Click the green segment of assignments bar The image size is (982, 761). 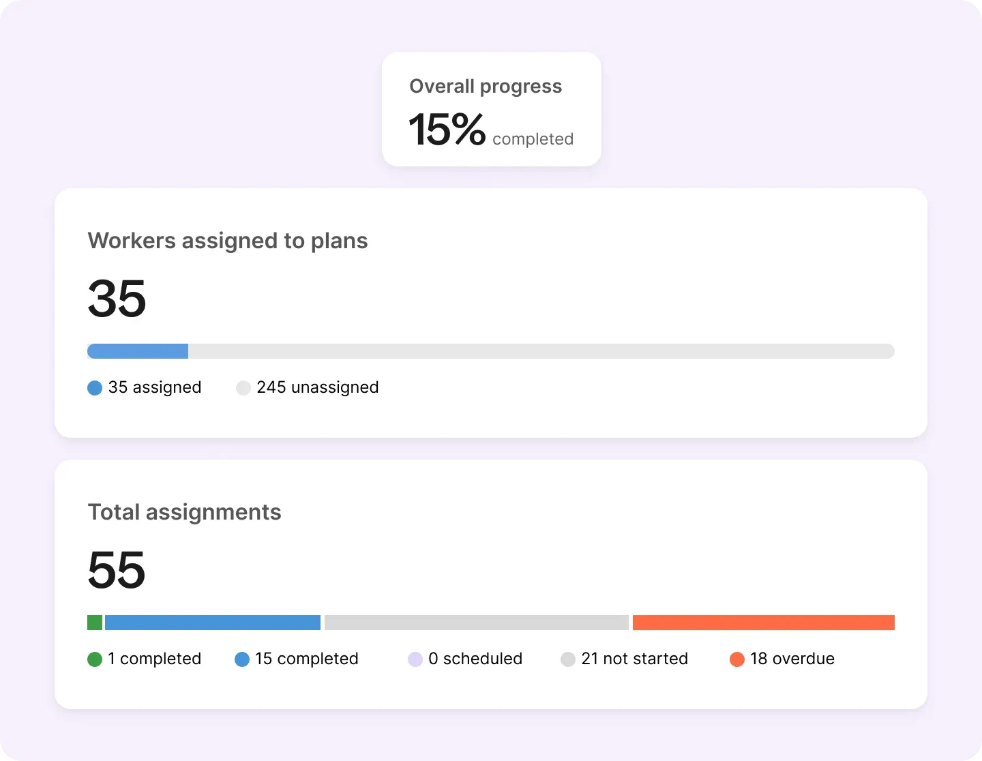pyautogui.click(x=95, y=623)
